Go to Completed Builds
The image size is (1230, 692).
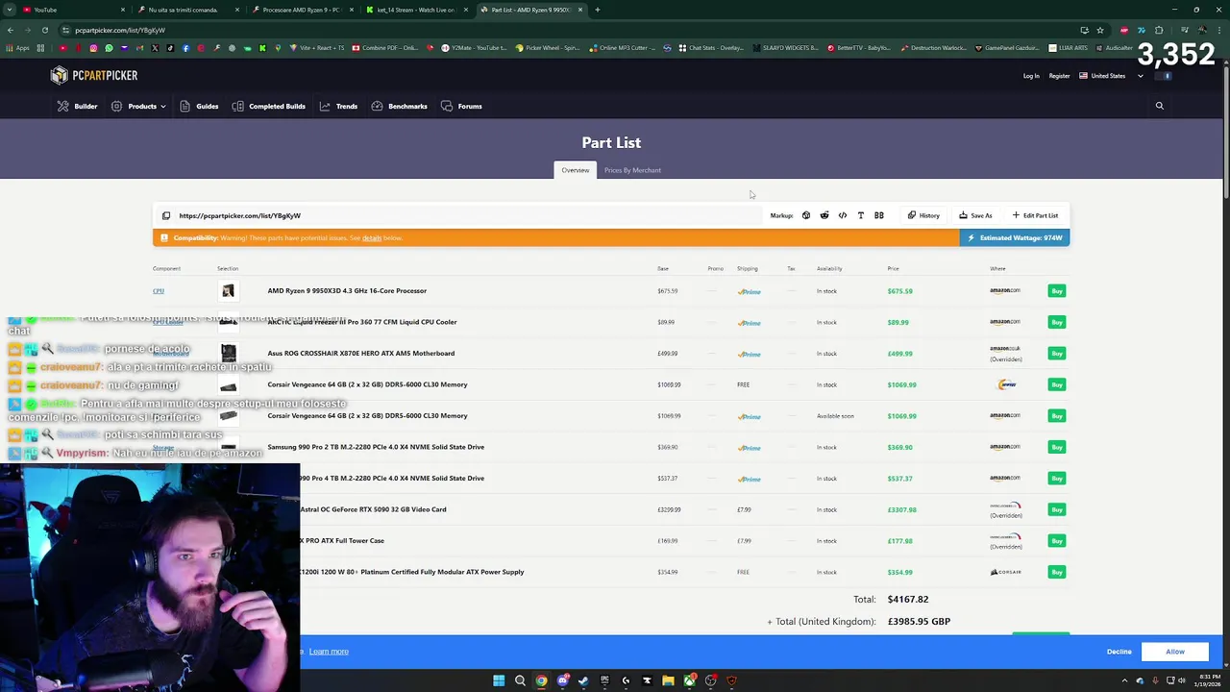click(x=268, y=106)
